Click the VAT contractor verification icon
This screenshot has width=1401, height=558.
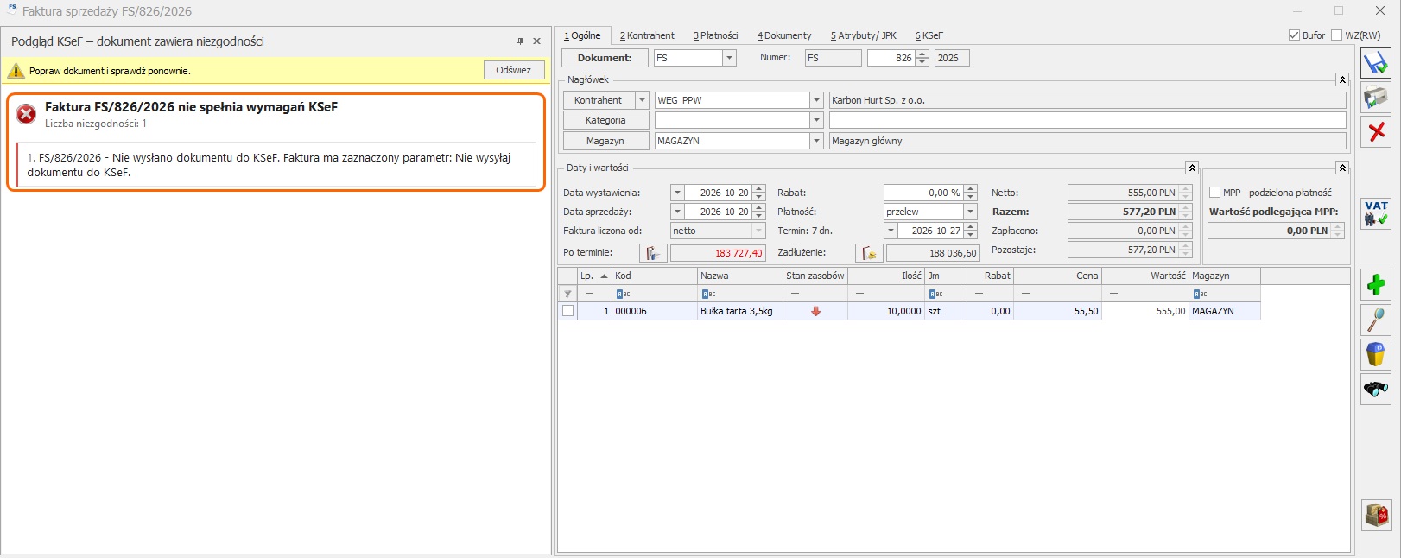1376,213
